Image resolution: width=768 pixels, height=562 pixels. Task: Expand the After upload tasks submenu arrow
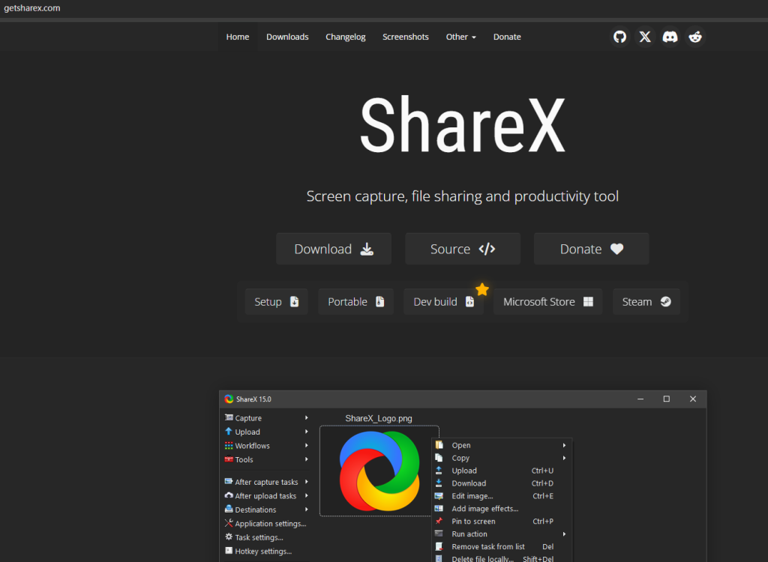pyautogui.click(x=307, y=495)
